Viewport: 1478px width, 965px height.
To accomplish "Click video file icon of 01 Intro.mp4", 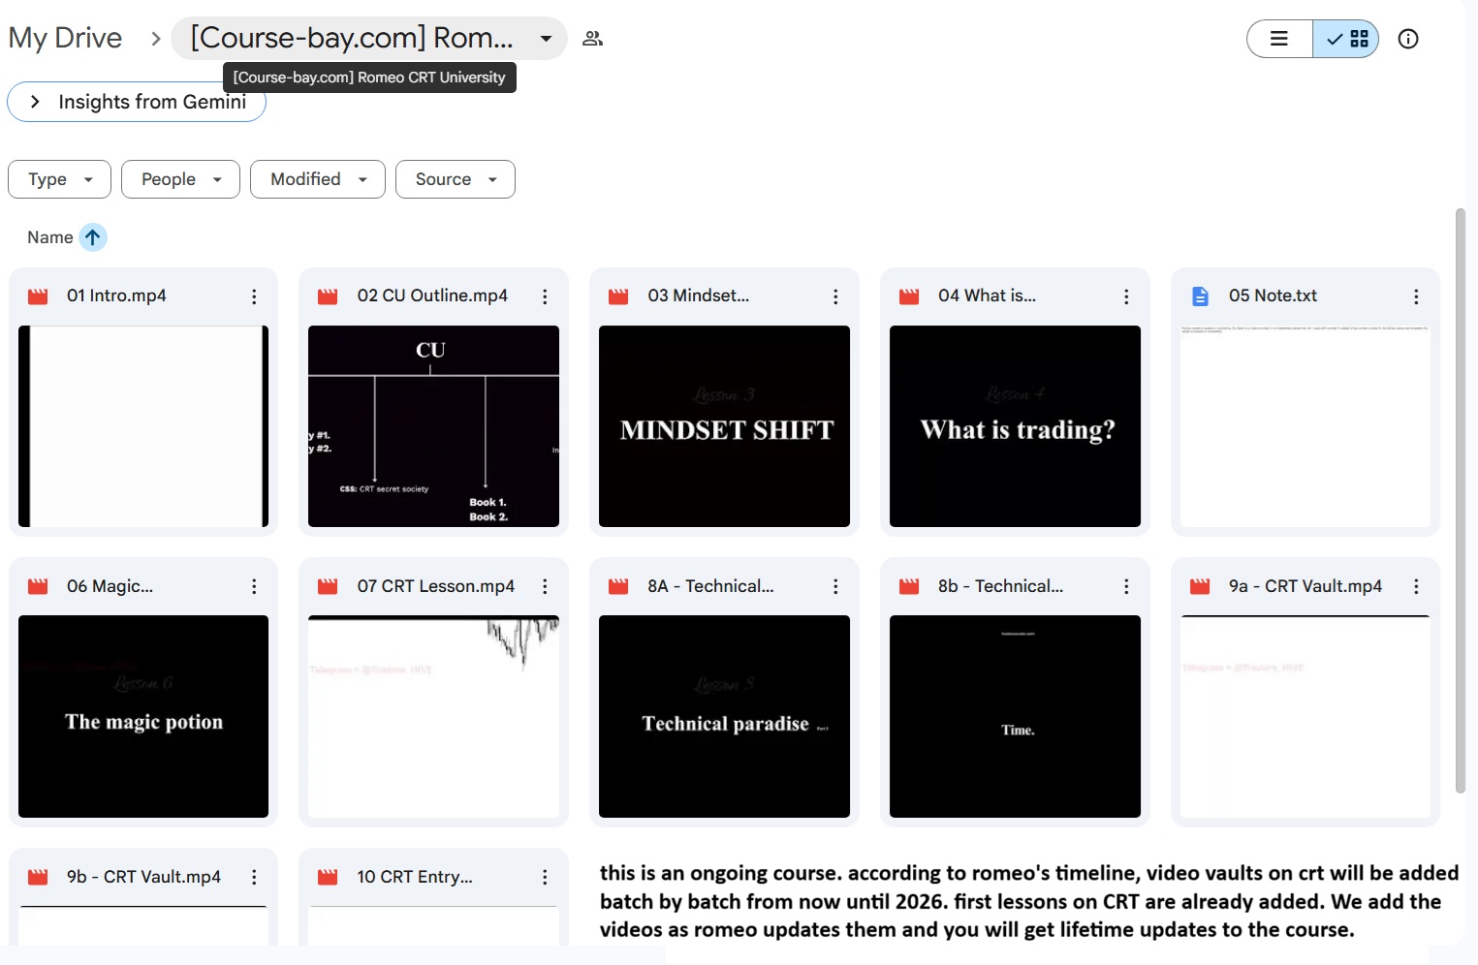I will (38, 296).
